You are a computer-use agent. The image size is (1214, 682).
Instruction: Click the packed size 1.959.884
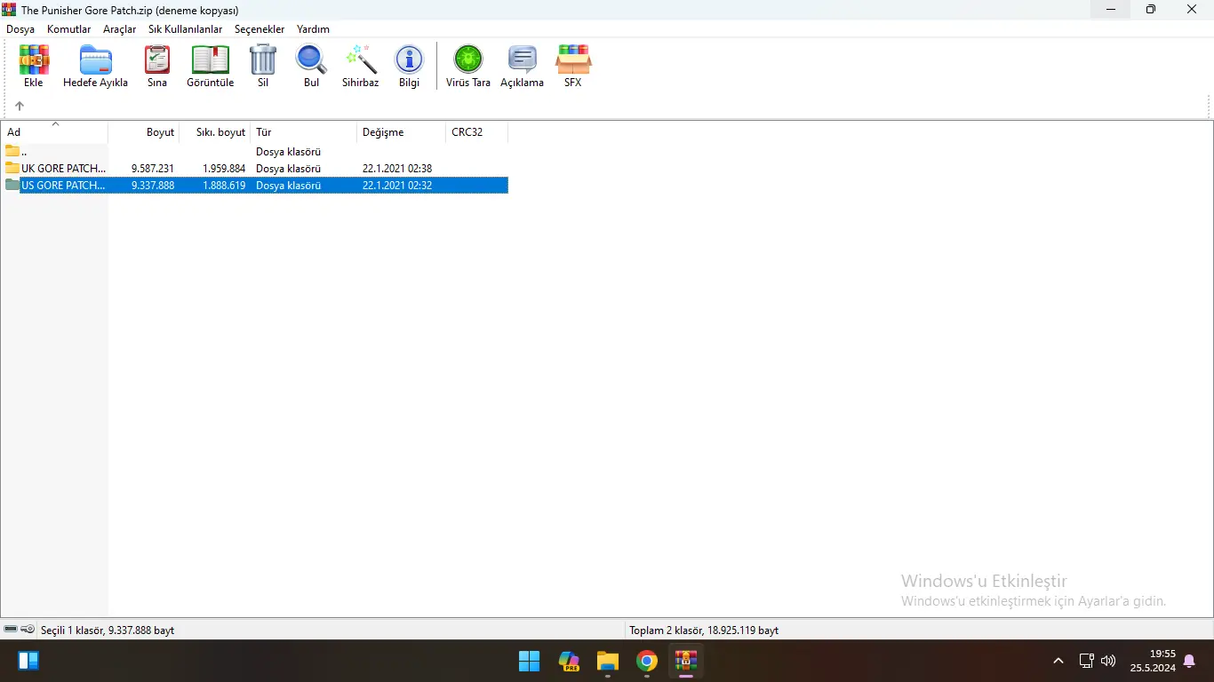[224, 169]
